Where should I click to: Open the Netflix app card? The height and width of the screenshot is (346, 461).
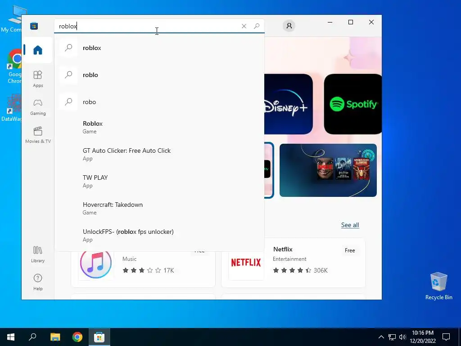click(294, 263)
